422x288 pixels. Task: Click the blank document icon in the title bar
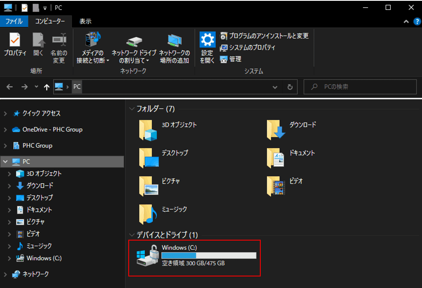(36, 8)
